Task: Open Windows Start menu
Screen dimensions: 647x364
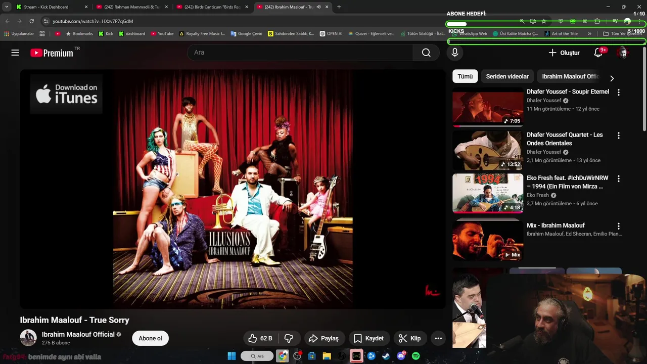Action: pyautogui.click(x=232, y=356)
